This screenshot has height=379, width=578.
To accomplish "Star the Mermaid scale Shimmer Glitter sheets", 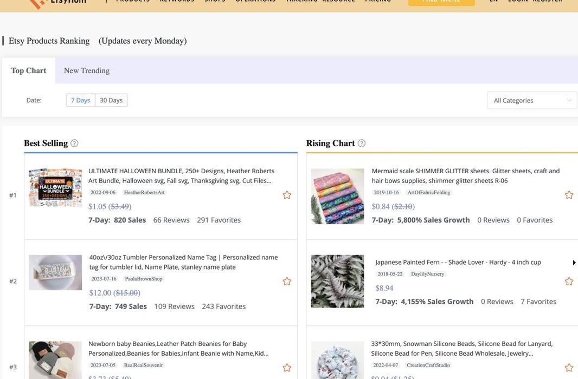I will point(569,195).
